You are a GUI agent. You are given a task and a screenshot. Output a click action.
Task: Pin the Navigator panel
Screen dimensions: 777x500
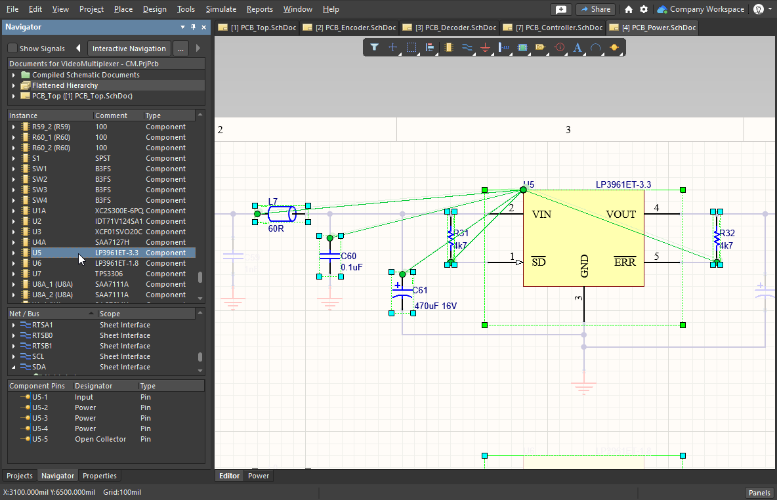coord(192,27)
